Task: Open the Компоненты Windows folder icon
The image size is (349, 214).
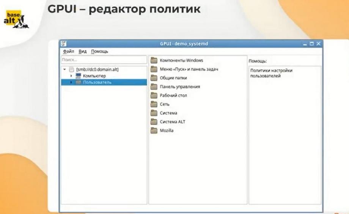Action: click(154, 60)
